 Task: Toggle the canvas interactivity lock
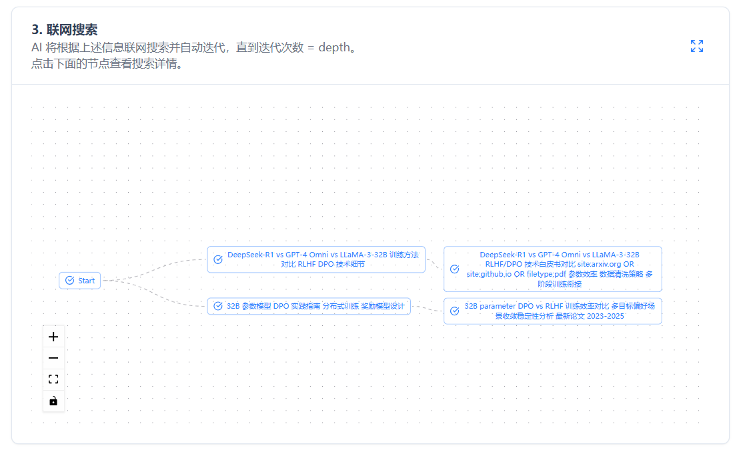[x=53, y=401]
